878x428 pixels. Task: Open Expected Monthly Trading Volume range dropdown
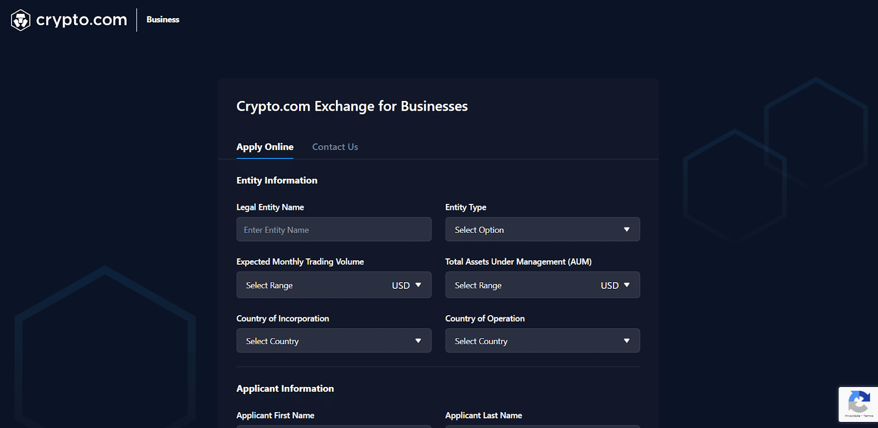[x=334, y=285]
